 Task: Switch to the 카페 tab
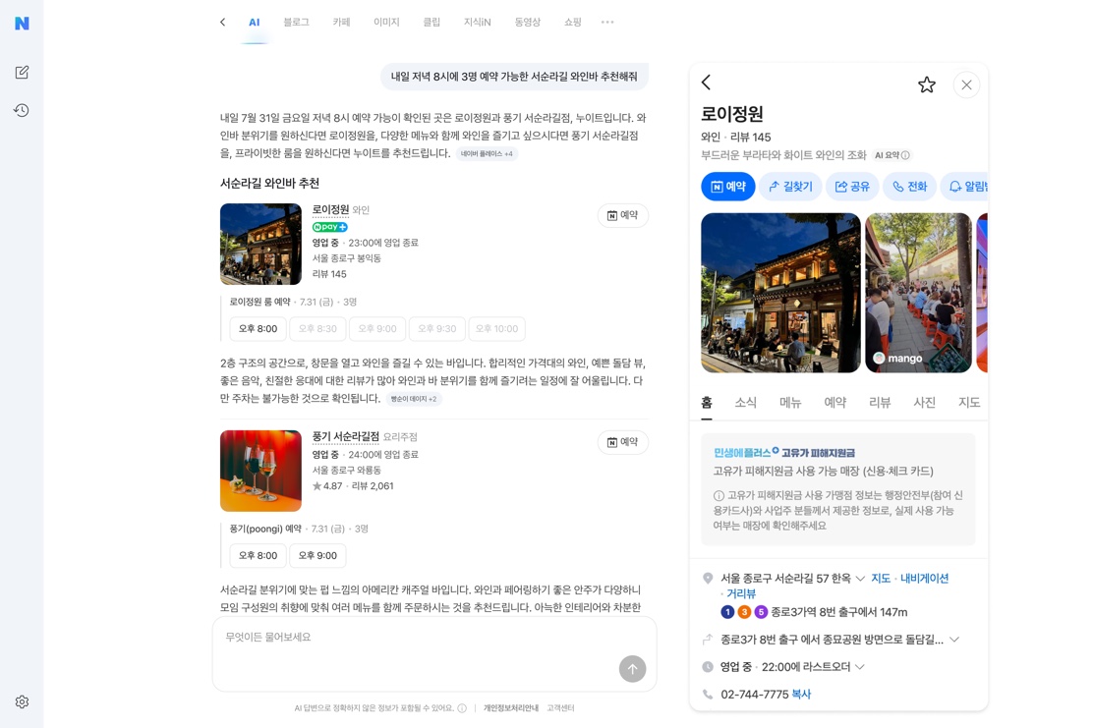coord(342,23)
